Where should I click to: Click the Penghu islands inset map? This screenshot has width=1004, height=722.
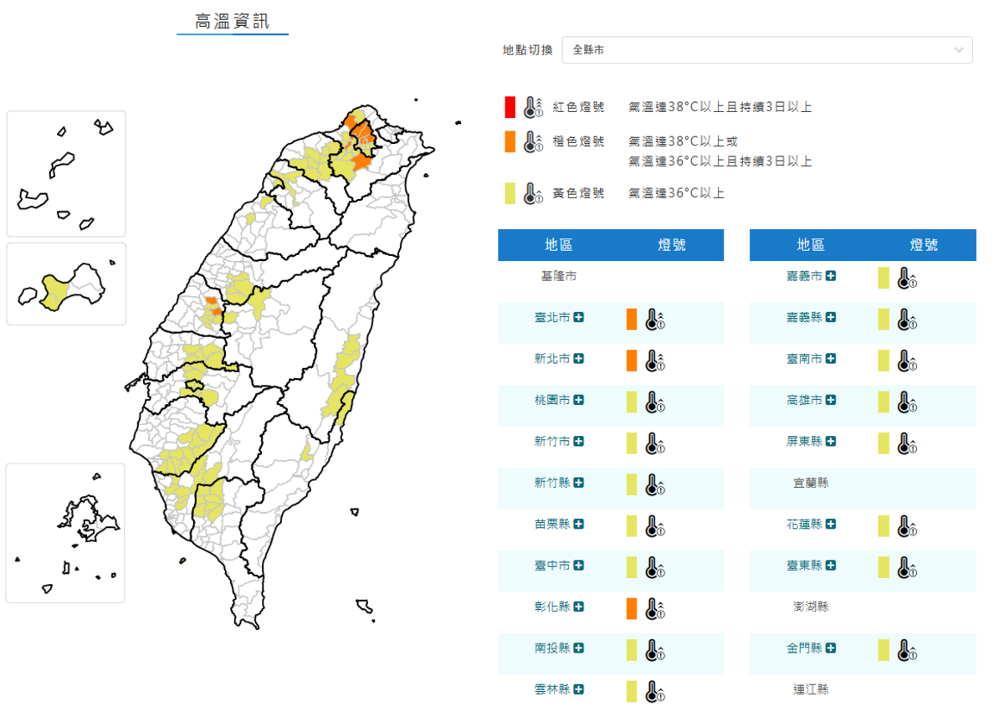pyautogui.click(x=65, y=533)
